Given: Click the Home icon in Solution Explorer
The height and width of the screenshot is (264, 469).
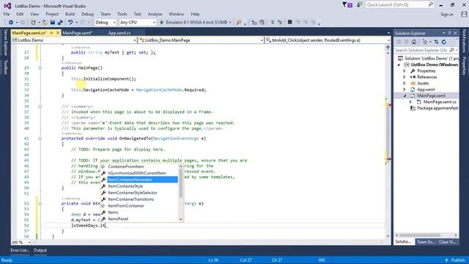Looking at the screenshot, I should point(414,42).
